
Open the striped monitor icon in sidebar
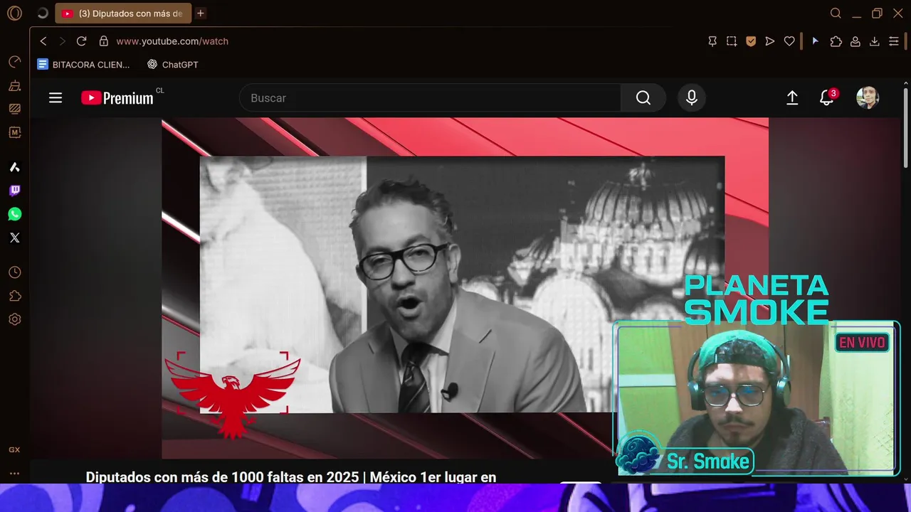14,109
